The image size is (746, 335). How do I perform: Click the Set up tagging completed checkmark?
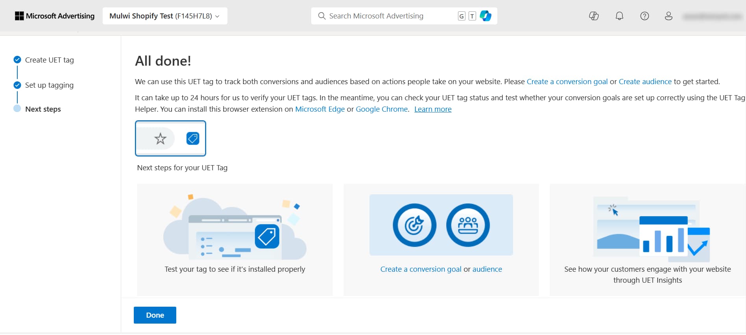click(x=17, y=85)
